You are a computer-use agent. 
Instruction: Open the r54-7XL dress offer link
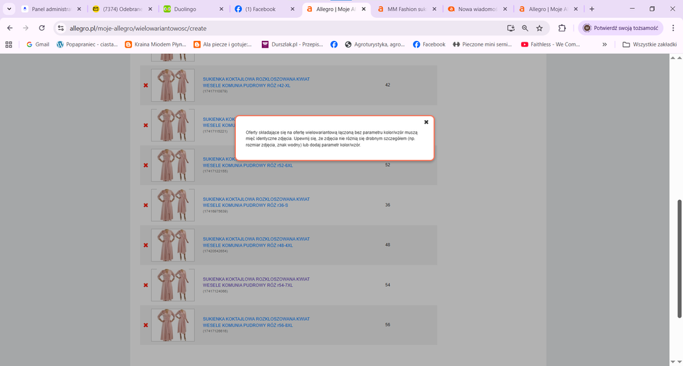[256, 282]
